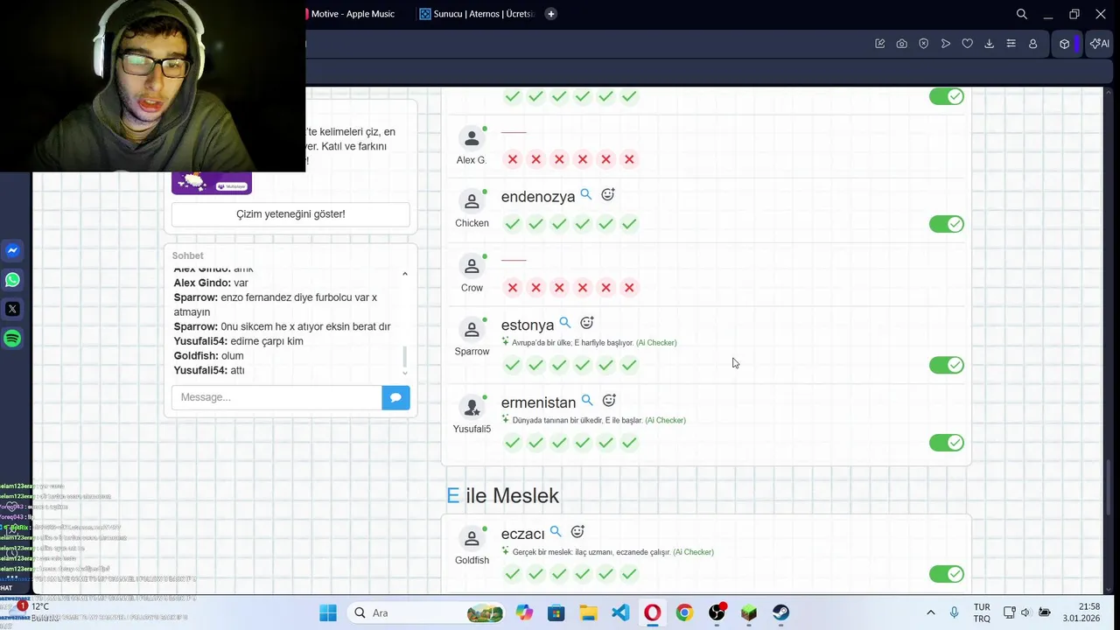This screenshot has width=1120, height=630.
Task: Open the profile account icon in toolbar
Action: tap(1033, 44)
